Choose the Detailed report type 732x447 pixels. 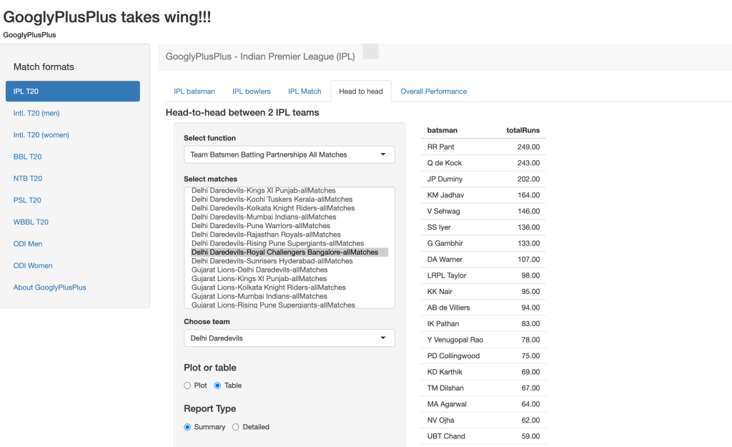click(236, 427)
